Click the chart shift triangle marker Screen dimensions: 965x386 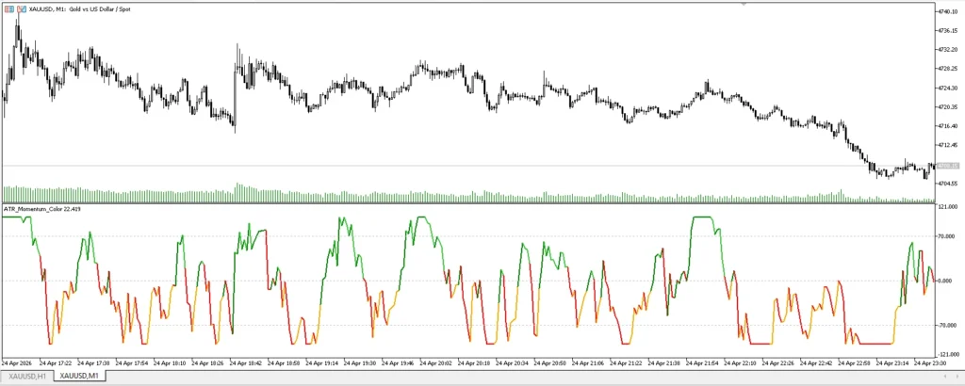(744, 4)
